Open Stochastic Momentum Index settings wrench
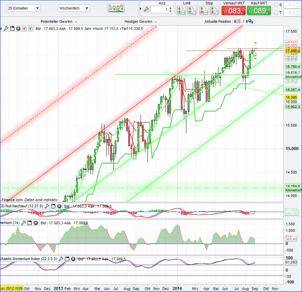This screenshot has height=292, width=302. [x=61, y=259]
